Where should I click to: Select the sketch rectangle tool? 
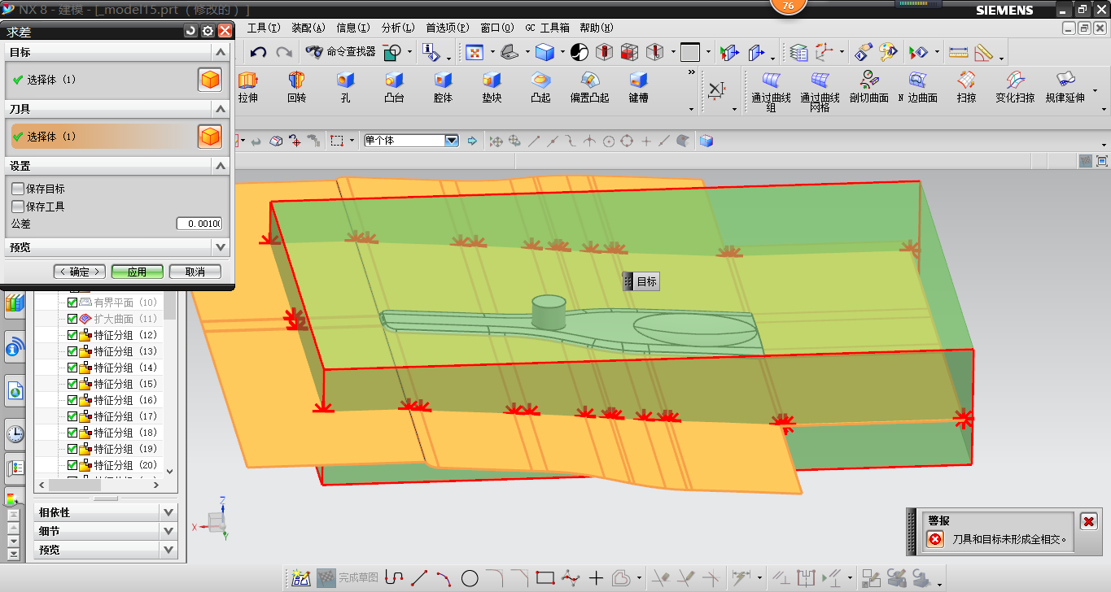(545, 579)
